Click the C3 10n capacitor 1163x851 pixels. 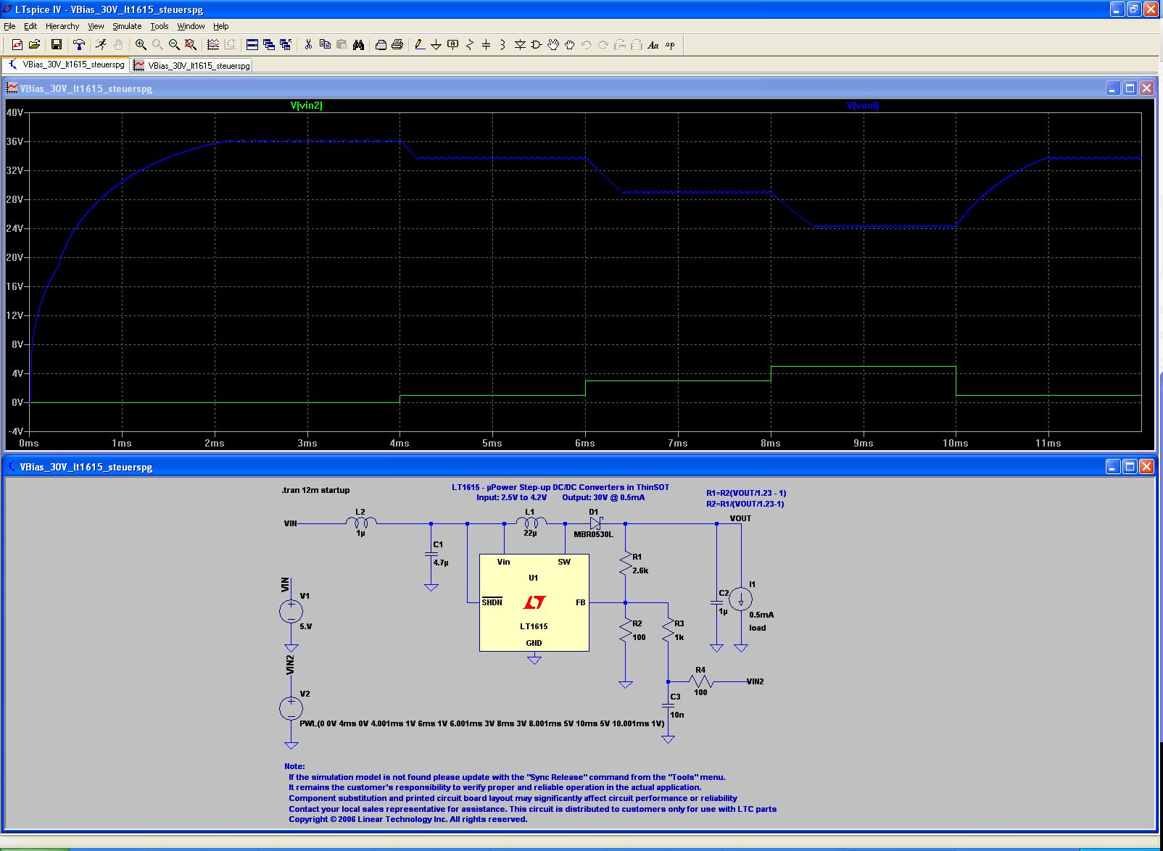click(x=669, y=705)
